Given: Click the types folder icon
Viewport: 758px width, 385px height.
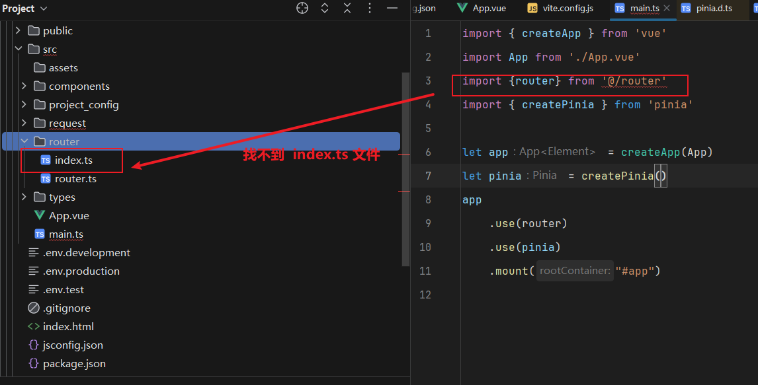Looking at the screenshot, I should (40, 197).
